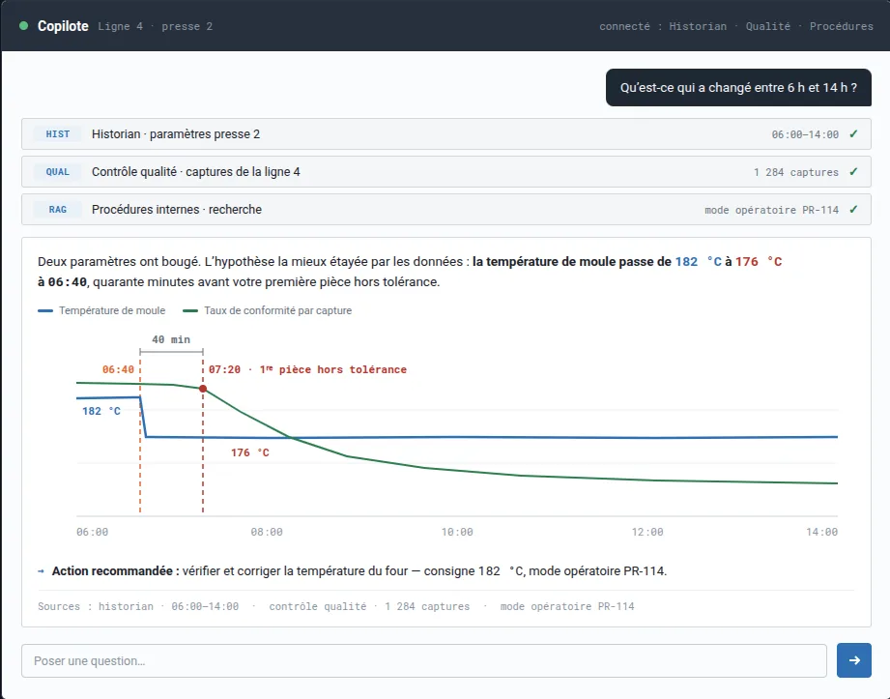
Task: Click the QUAL badge
Action: [x=57, y=171]
